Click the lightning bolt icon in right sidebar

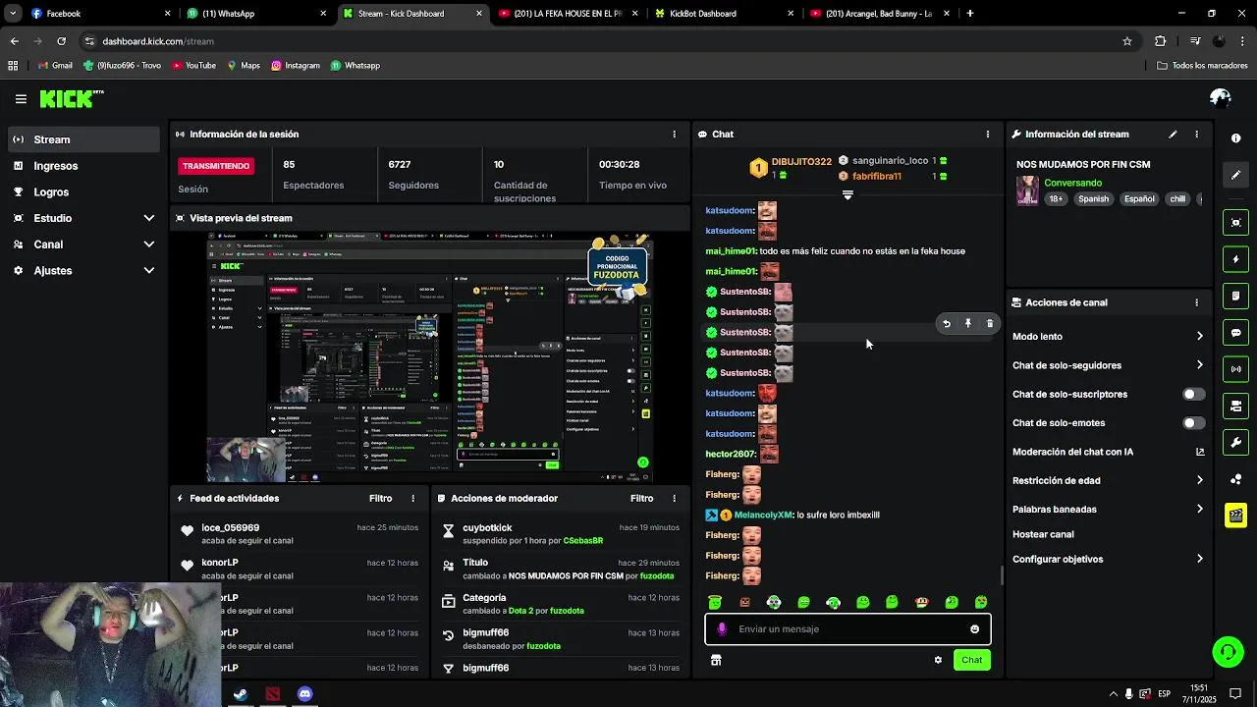click(x=1236, y=259)
